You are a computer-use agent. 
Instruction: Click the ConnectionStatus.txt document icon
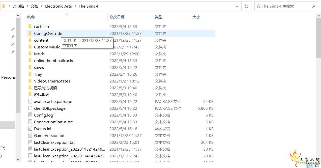click(x=30, y=122)
